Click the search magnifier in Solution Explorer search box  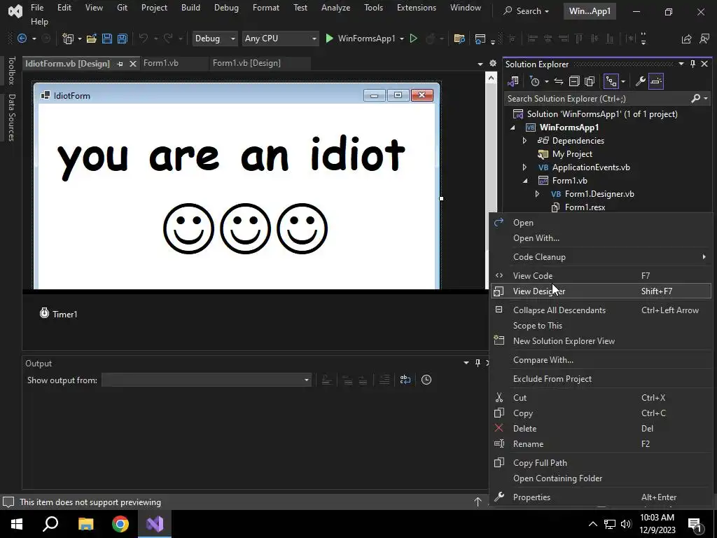(x=696, y=98)
